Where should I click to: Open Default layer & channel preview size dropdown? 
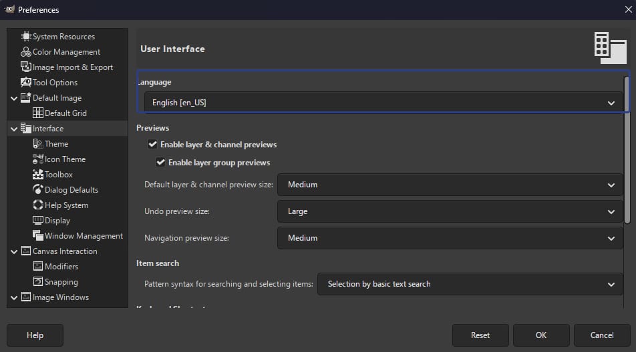[x=450, y=185]
